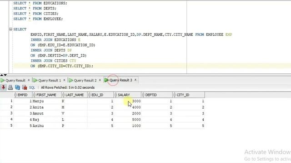Click the 'SELECT * FROM CITIES;' line

tap(36, 14)
